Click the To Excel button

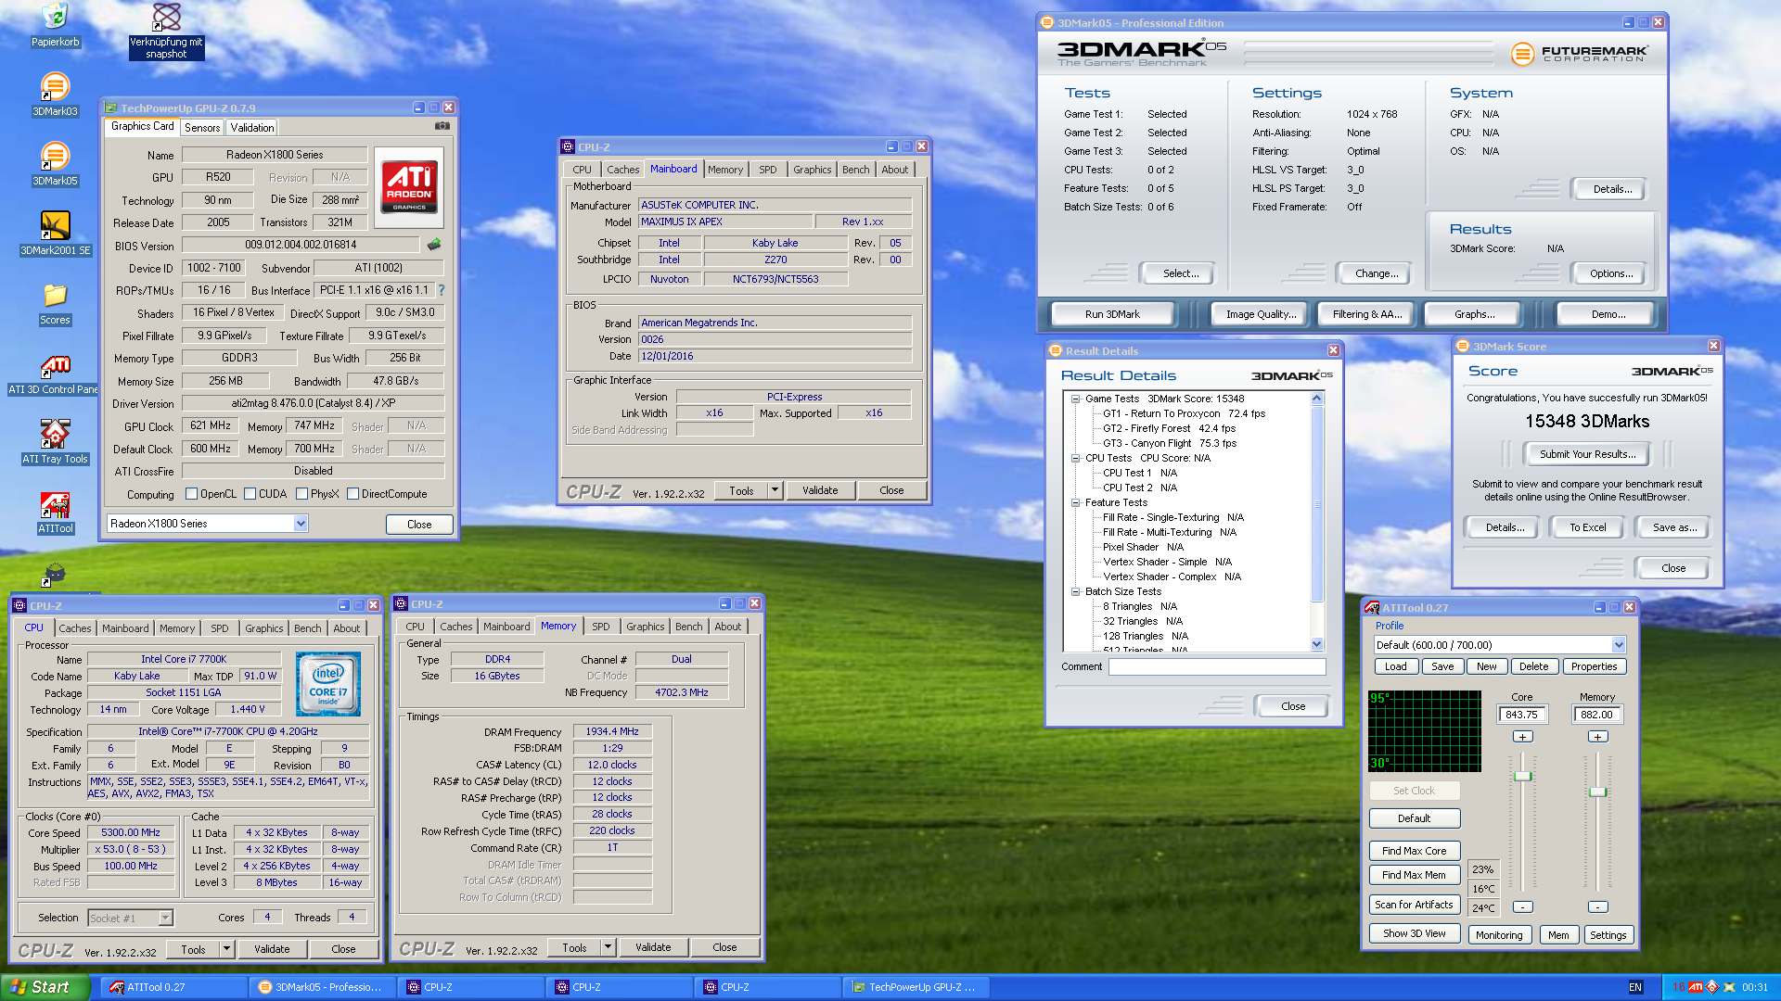[1587, 527]
